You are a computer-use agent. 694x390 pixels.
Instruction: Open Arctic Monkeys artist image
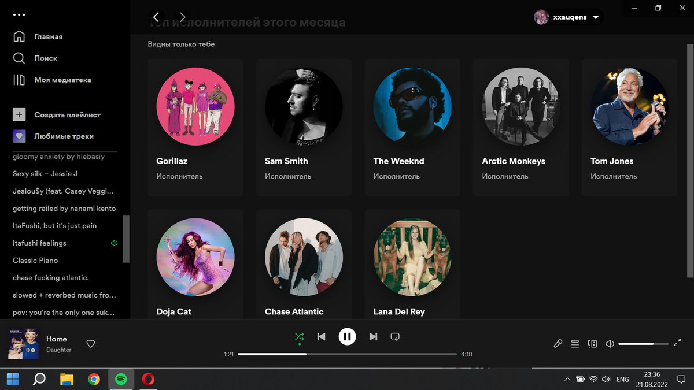tap(521, 106)
